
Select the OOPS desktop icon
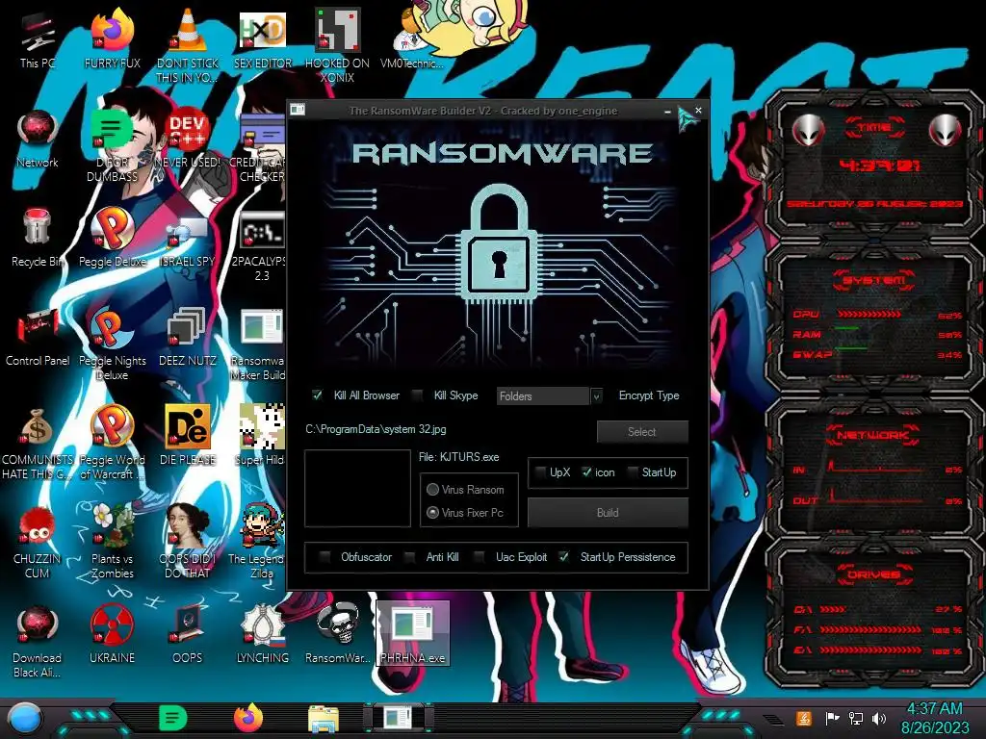click(x=188, y=635)
